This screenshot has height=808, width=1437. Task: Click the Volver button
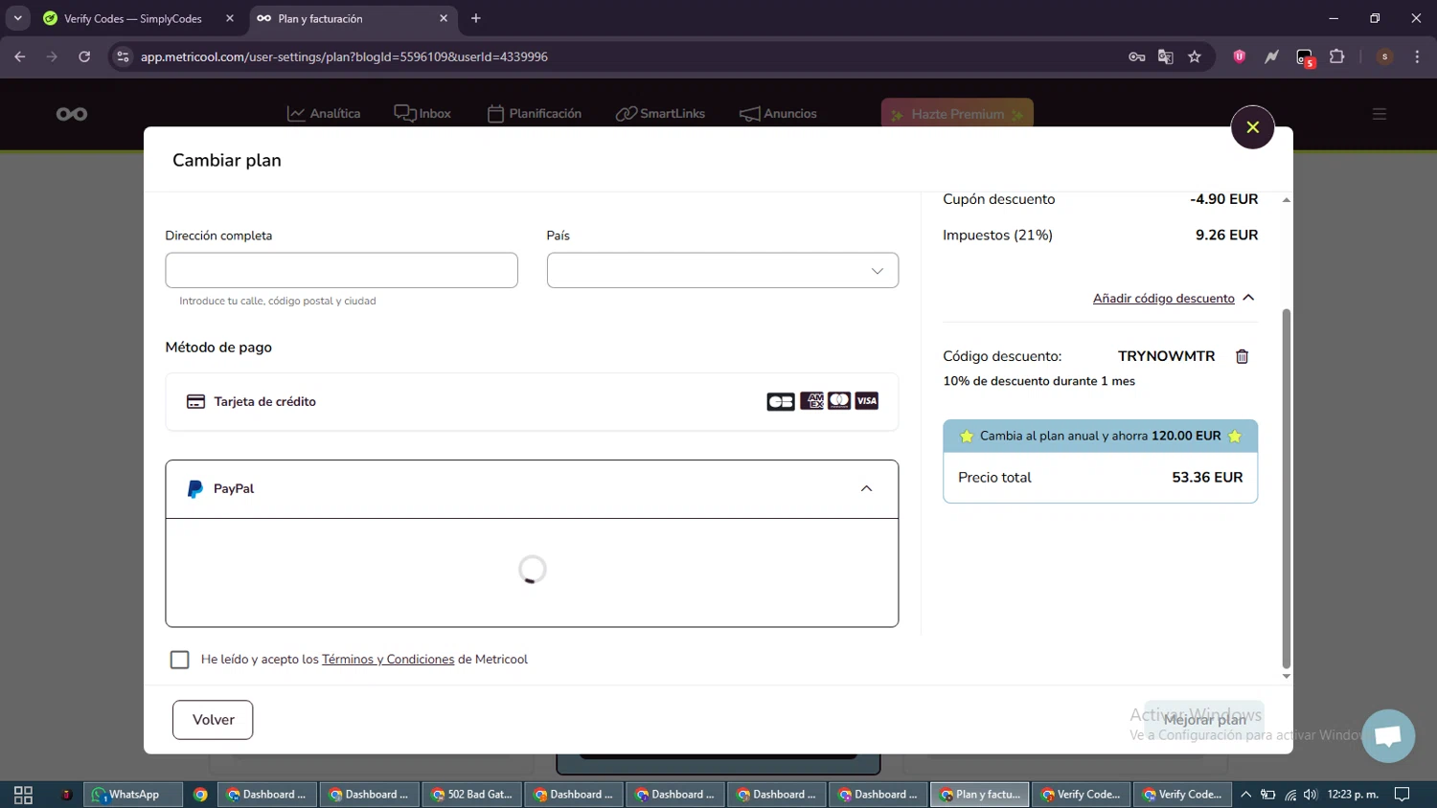coord(213,720)
